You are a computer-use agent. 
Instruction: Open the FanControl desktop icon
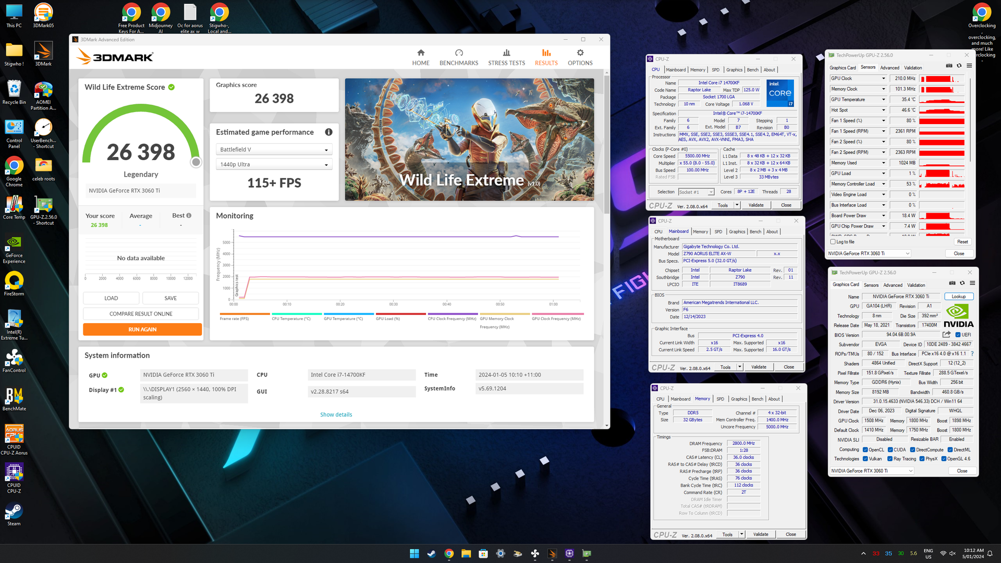[x=14, y=361]
